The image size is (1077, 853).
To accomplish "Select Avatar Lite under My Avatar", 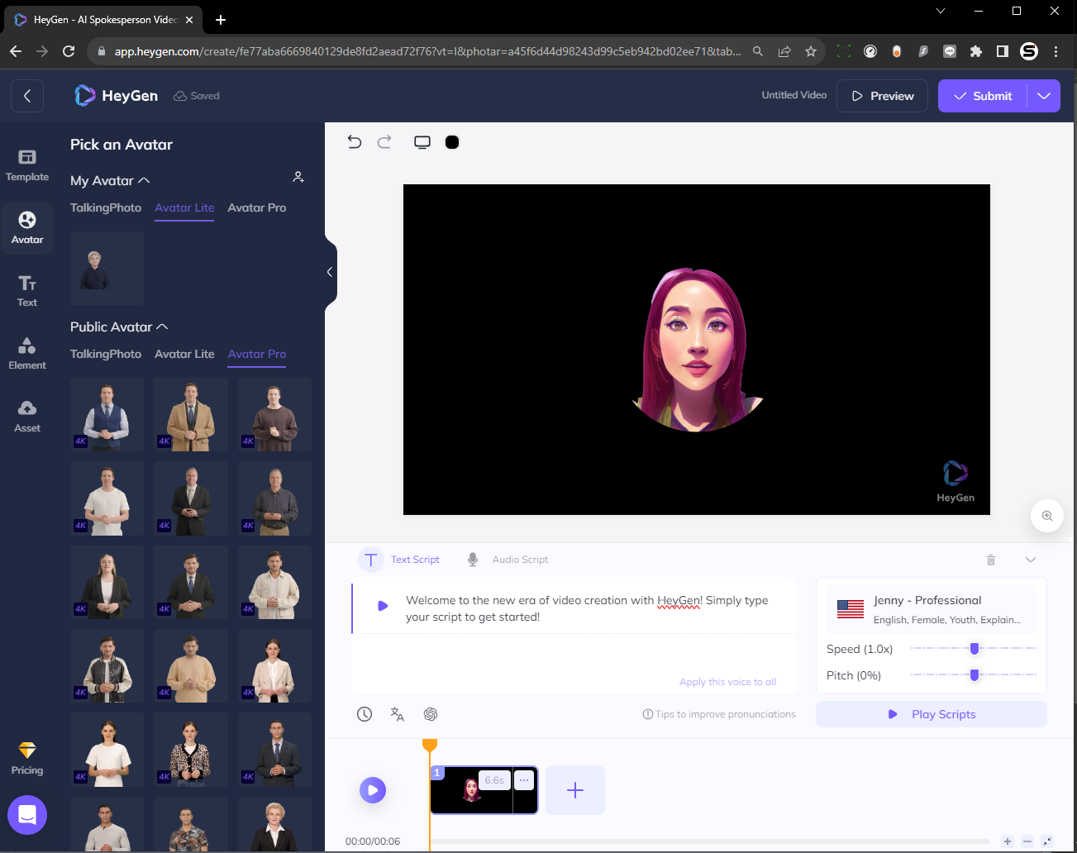I will (x=184, y=207).
